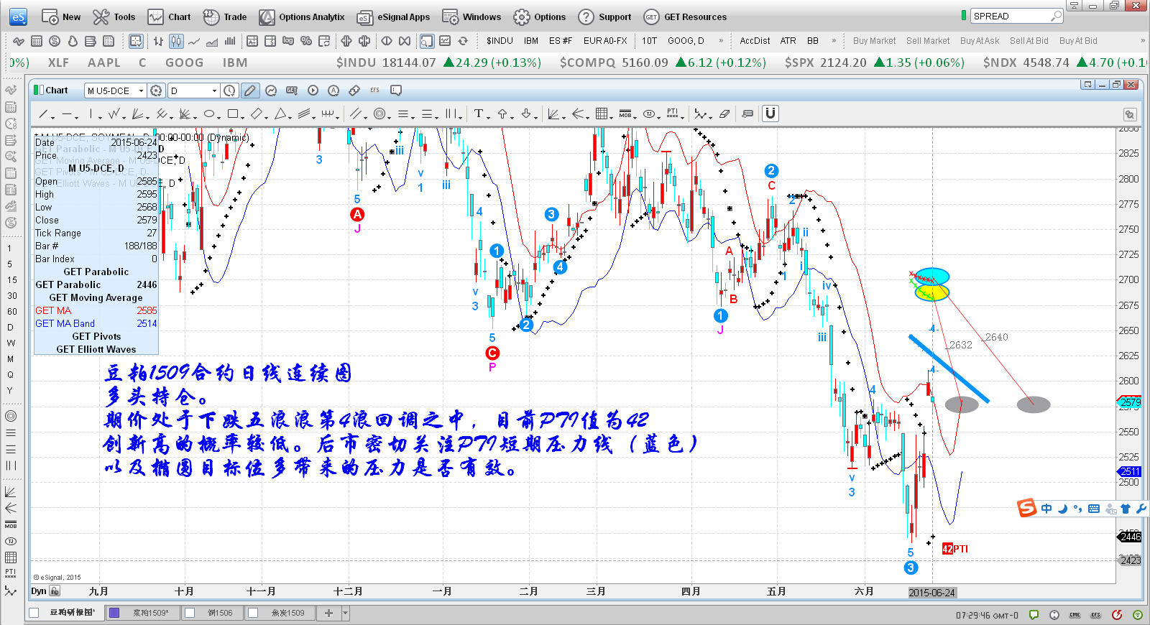Screen dimensions: 1150x625
Task: Click the eraser tool icon
Action: tap(724, 114)
